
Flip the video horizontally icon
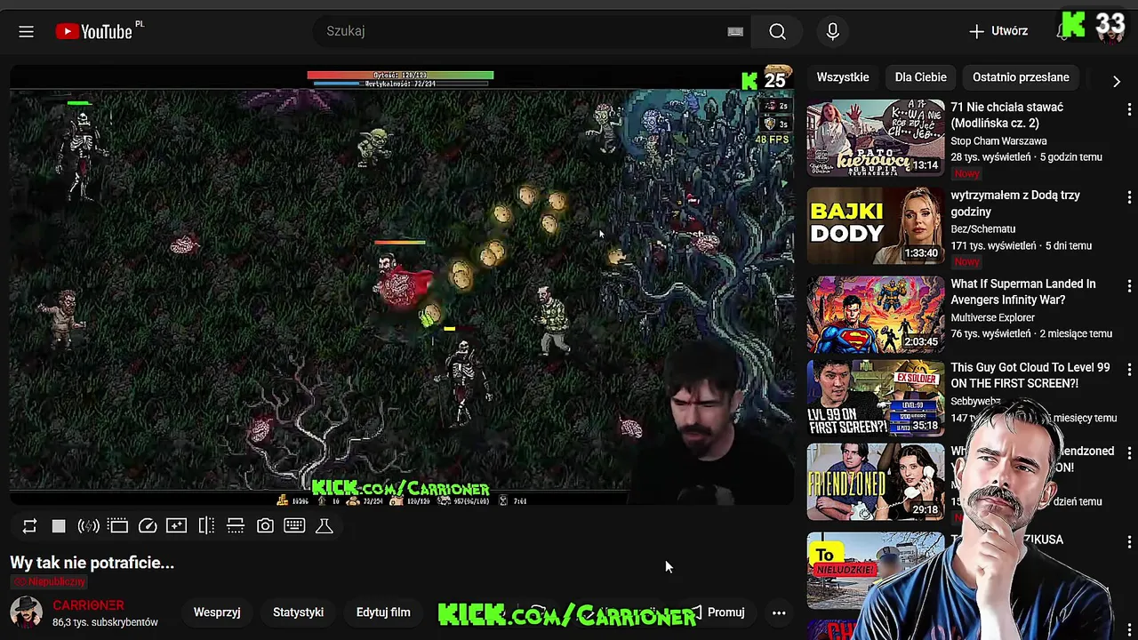coord(206,526)
